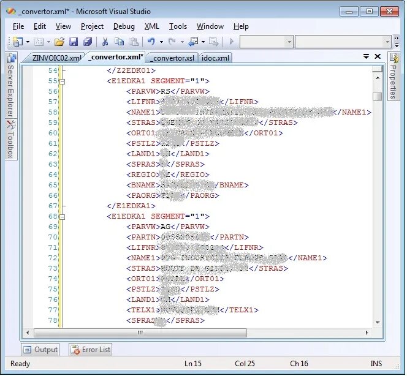Click the INS indicator in status bar
Image resolution: width=407 pixels, height=376 pixels.
[376, 364]
